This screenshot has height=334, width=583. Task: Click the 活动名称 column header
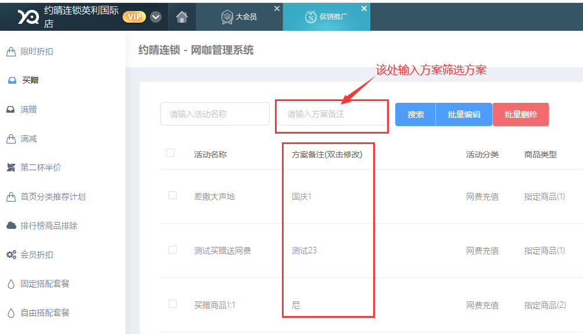(x=210, y=155)
